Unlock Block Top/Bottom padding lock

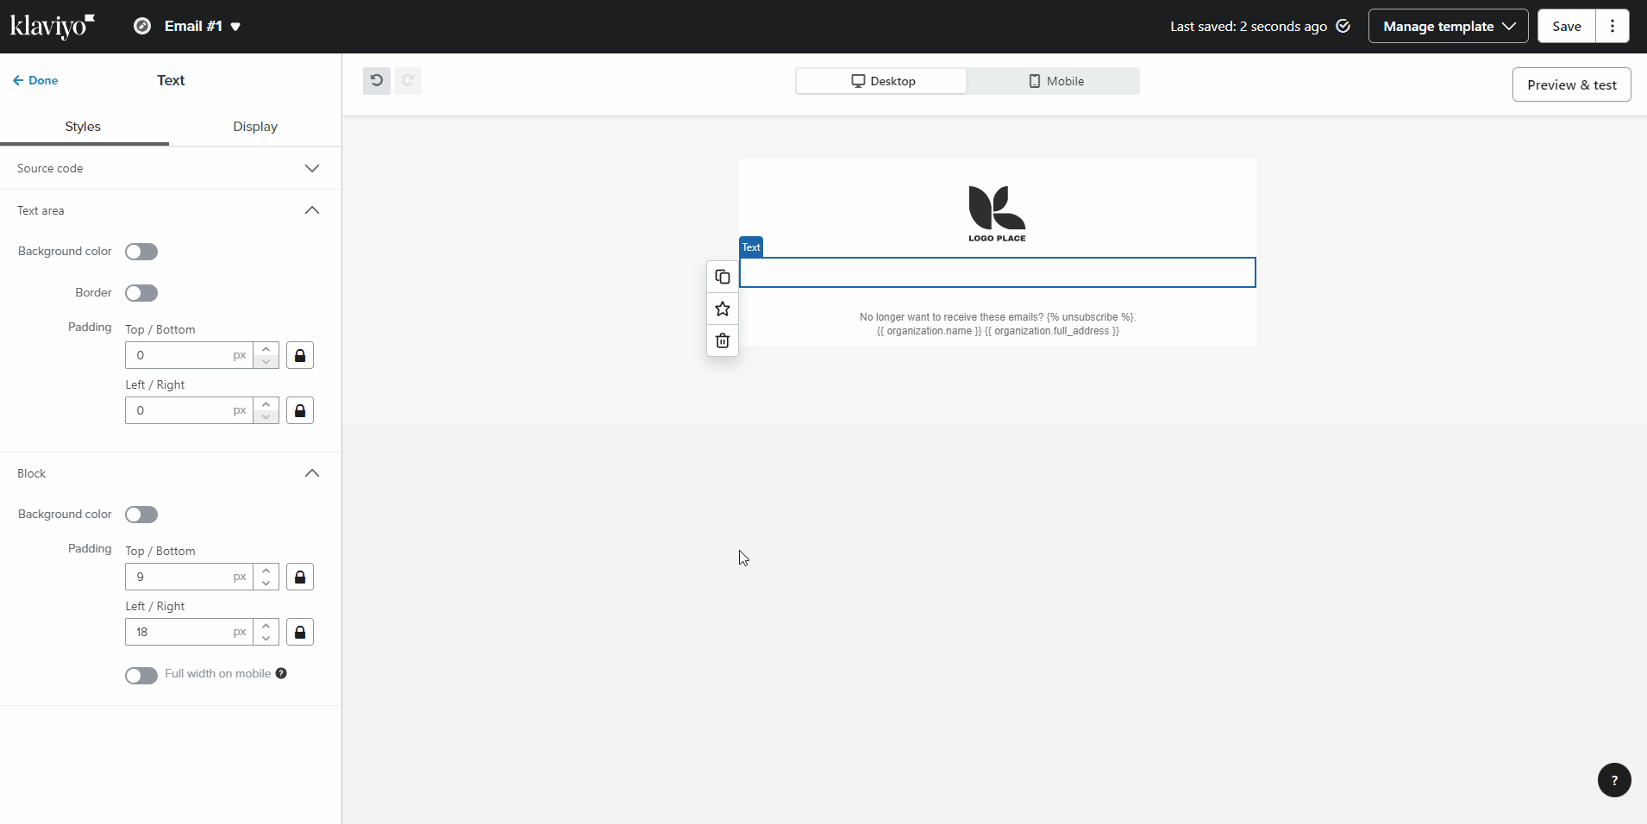[300, 577]
